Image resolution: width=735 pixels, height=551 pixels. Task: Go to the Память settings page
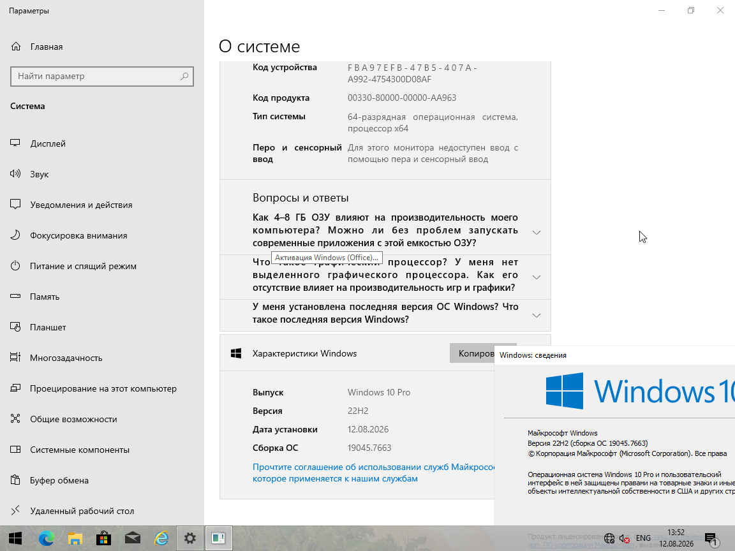tap(45, 297)
